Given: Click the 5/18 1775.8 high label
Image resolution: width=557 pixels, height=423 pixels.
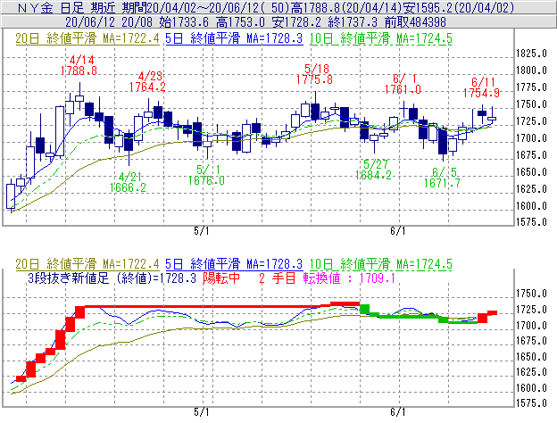Looking at the screenshot, I should [x=314, y=74].
